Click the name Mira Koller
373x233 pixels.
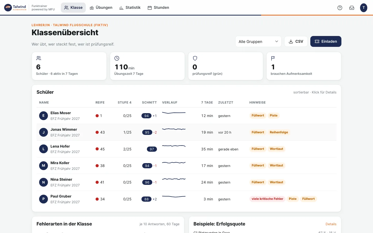click(x=60, y=163)
